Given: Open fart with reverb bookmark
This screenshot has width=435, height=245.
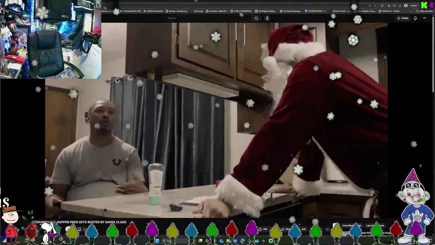Looking at the screenshot, I should (340, 11).
